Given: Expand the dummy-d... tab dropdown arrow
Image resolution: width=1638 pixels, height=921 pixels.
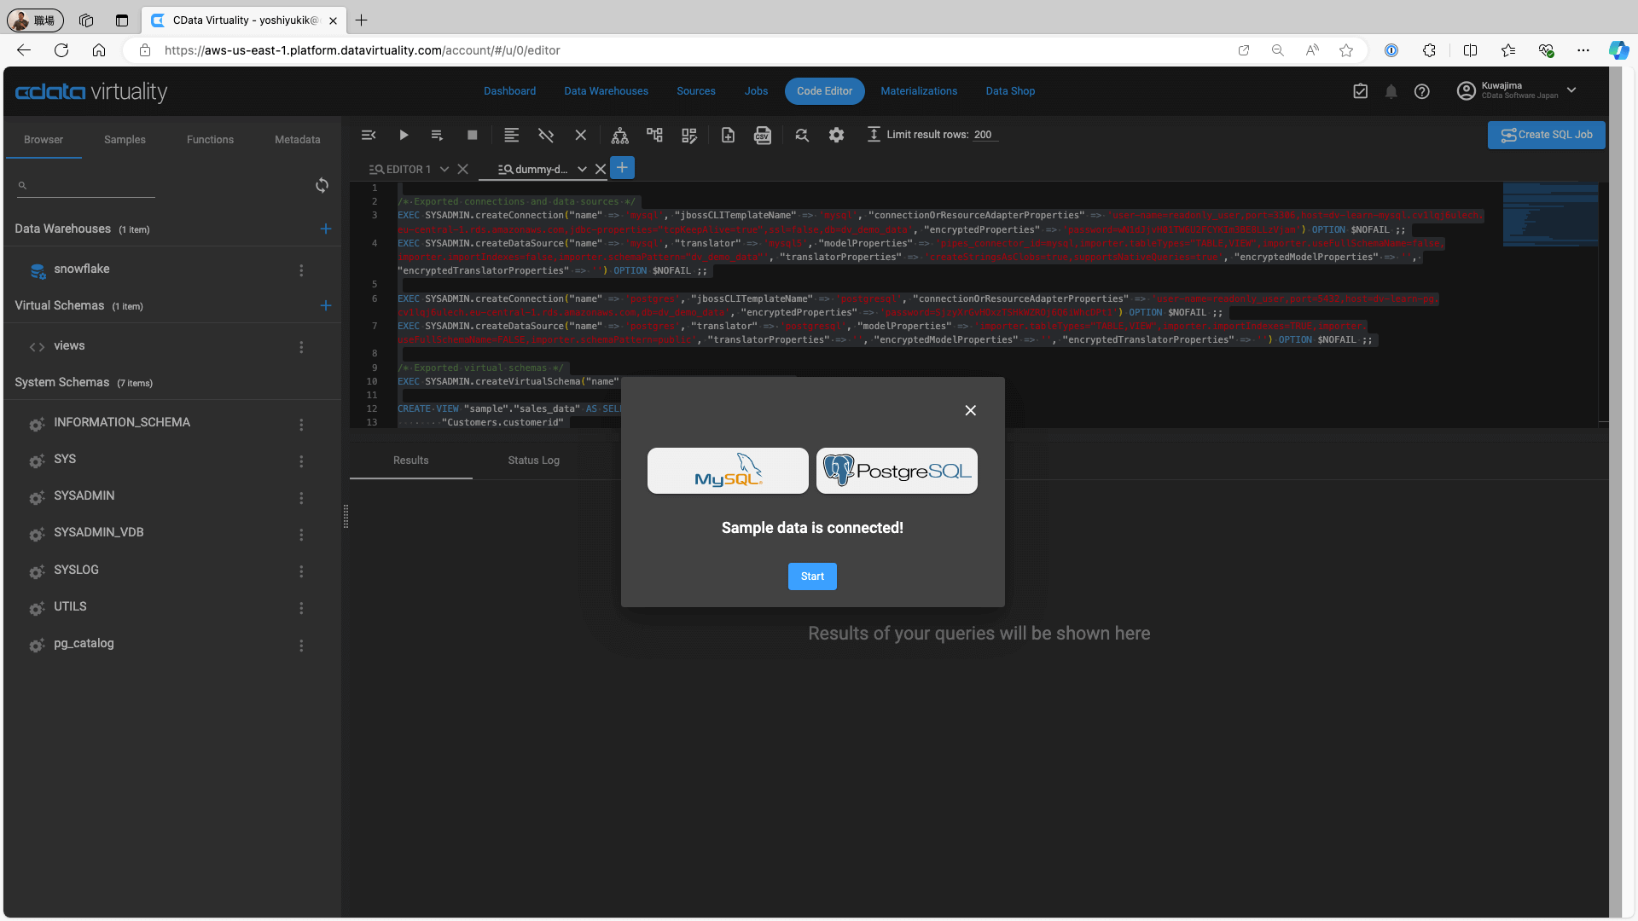Looking at the screenshot, I should (x=582, y=169).
